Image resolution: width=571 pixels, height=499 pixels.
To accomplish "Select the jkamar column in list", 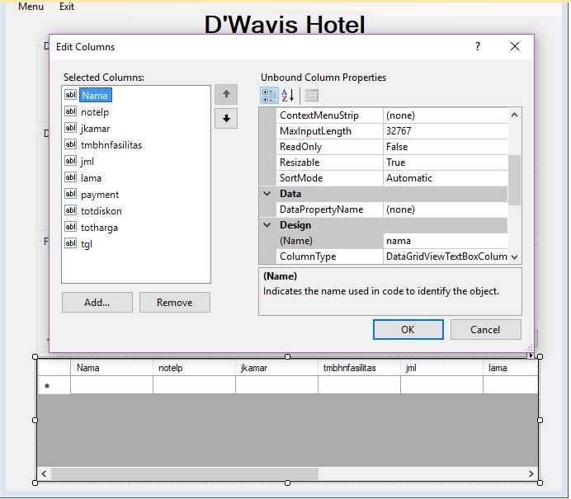I will click(95, 129).
